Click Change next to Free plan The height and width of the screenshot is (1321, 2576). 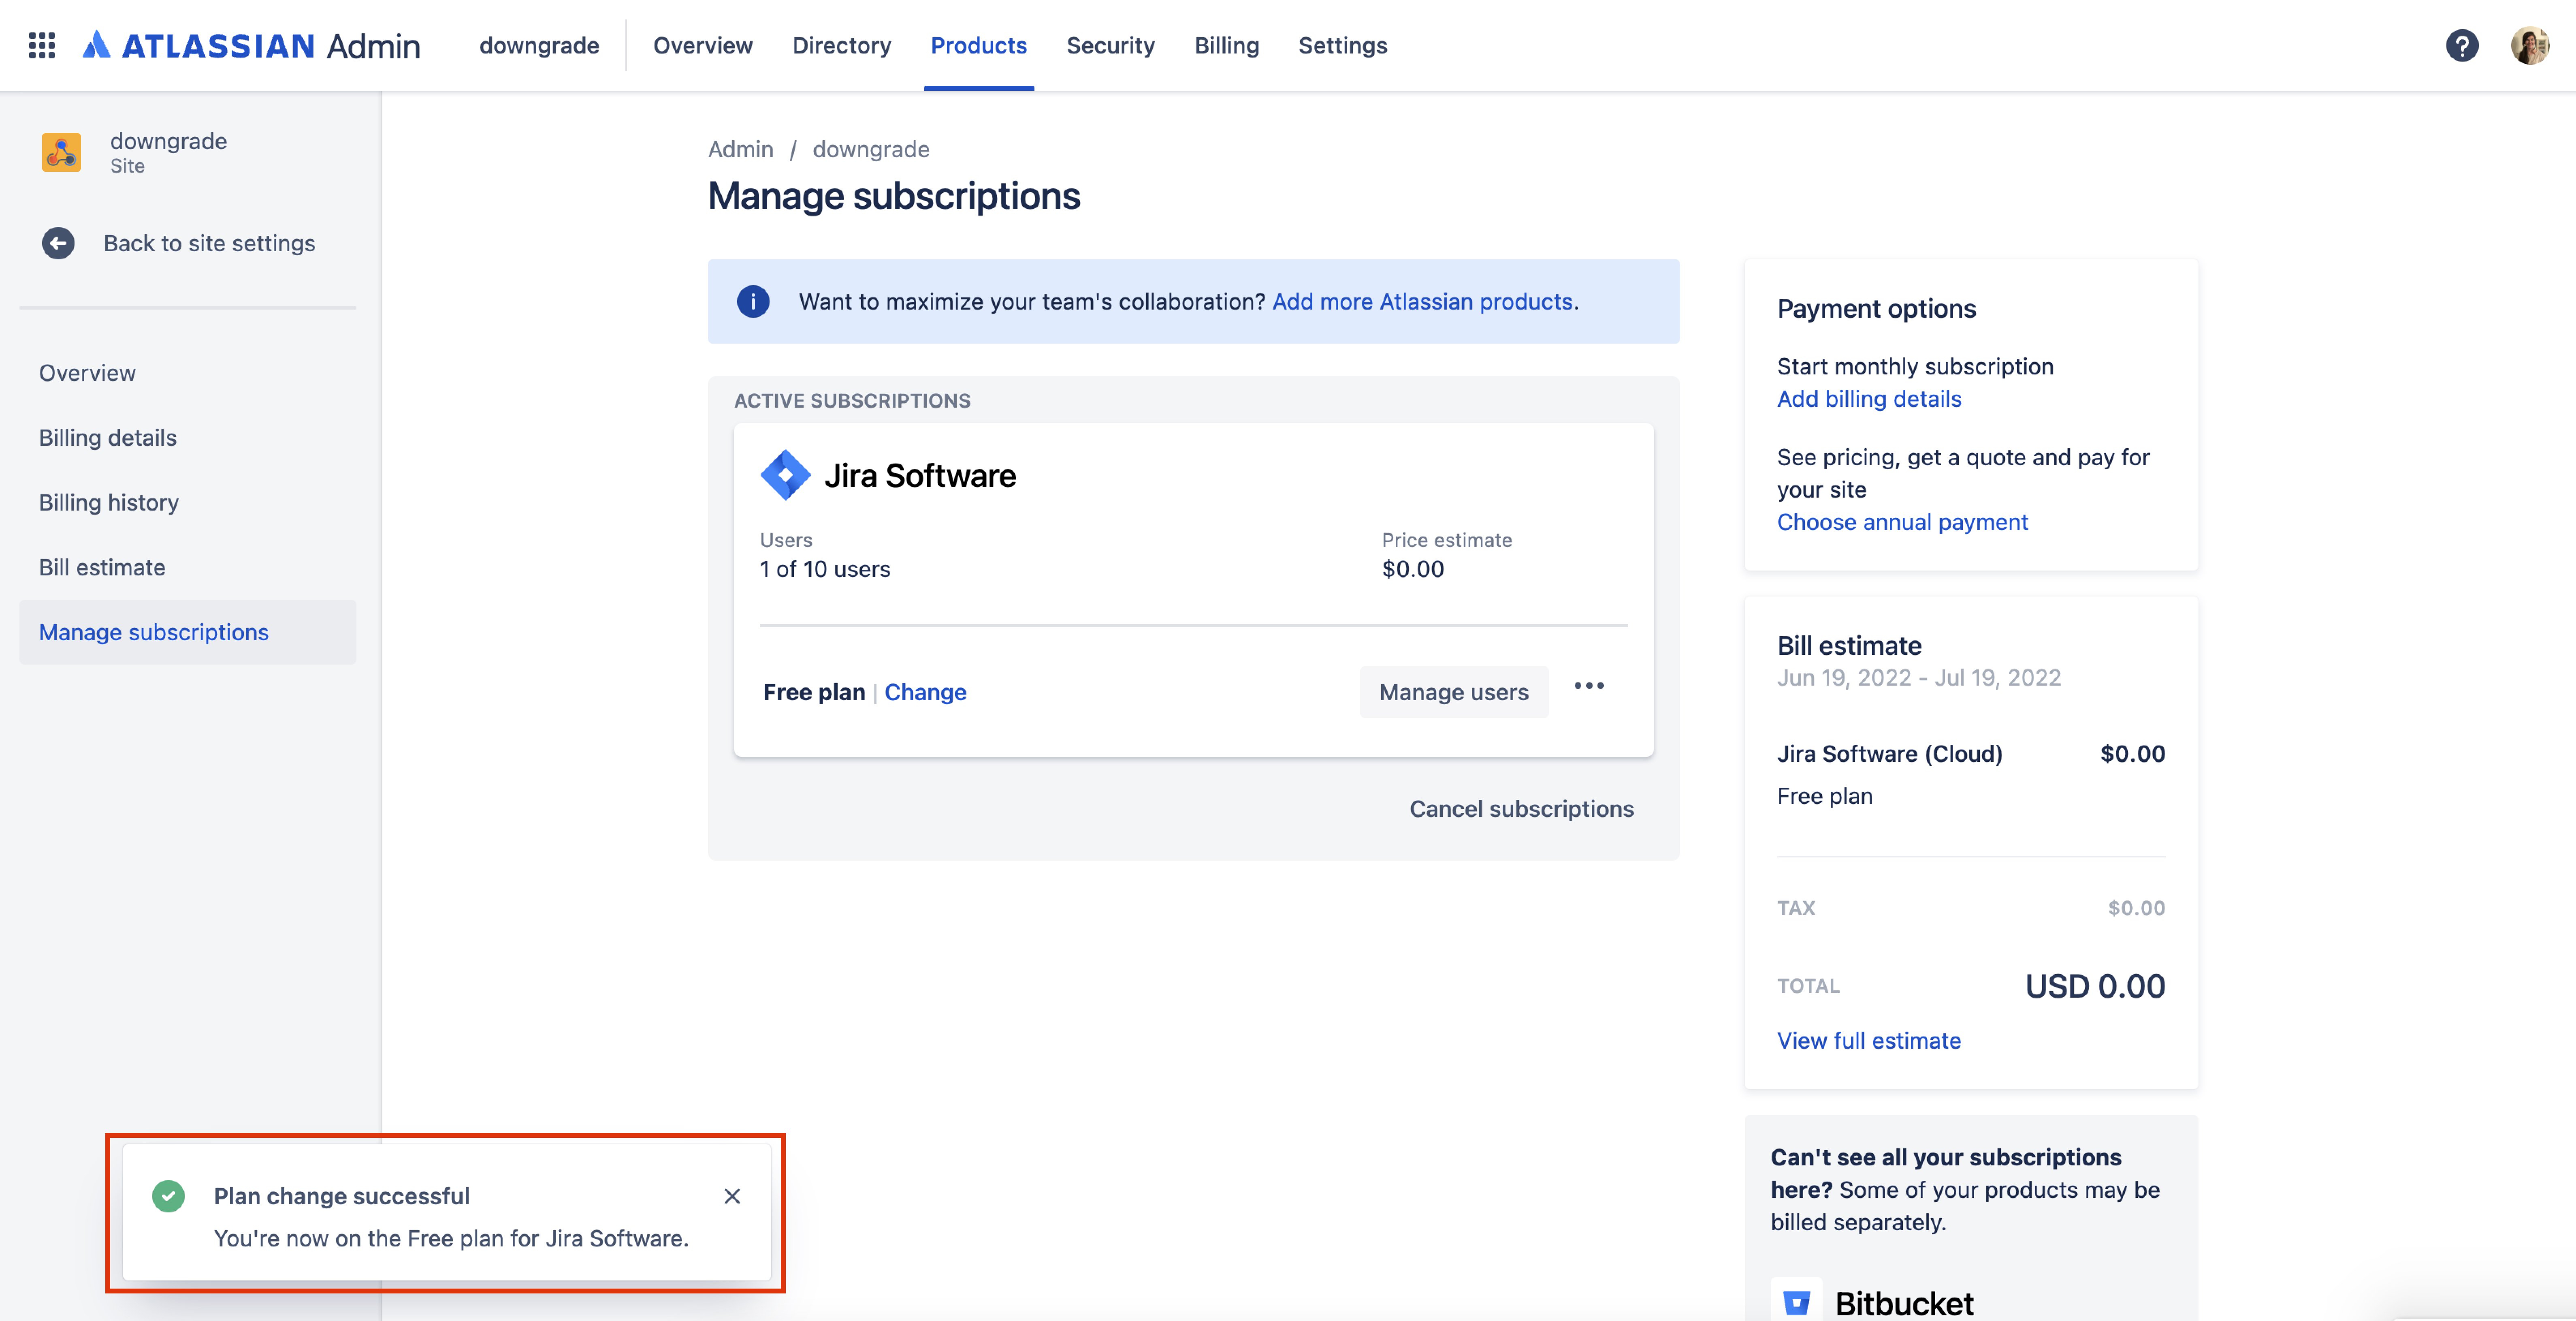point(925,693)
